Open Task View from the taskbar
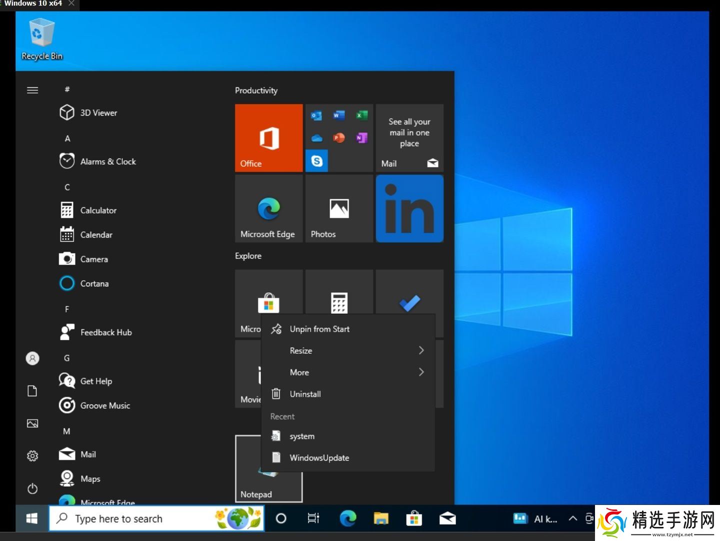The image size is (720, 541). click(x=313, y=518)
